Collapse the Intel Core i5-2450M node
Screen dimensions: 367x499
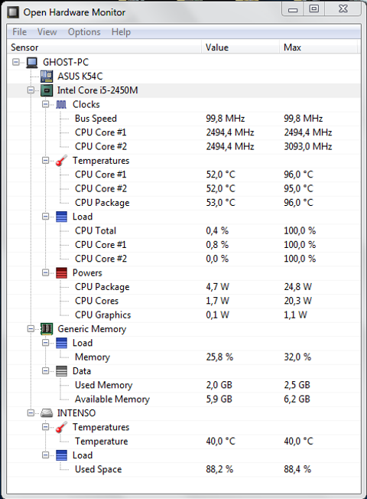tap(31, 90)
